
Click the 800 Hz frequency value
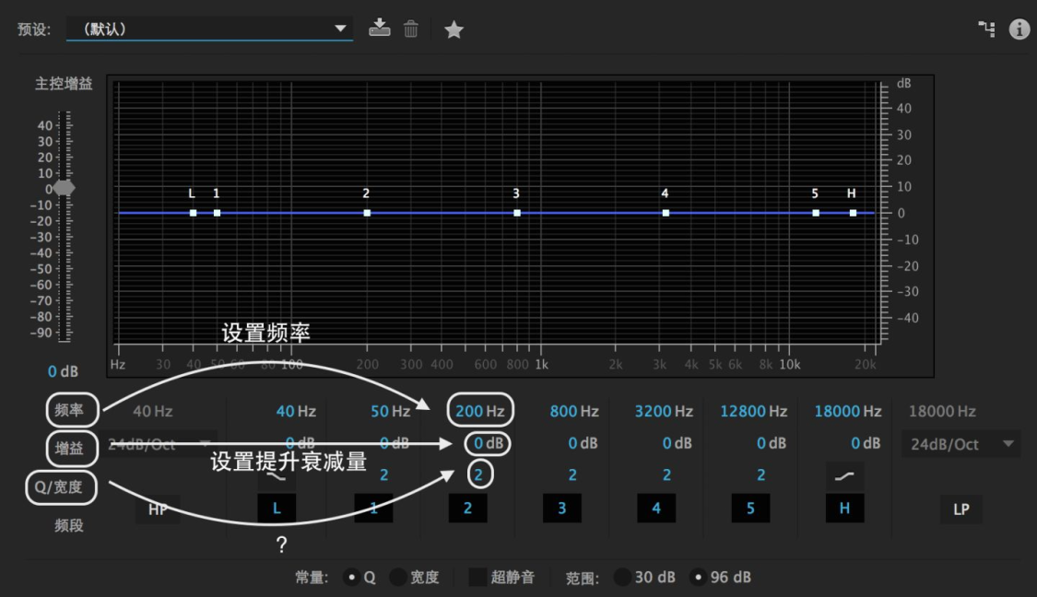point(574,411)
